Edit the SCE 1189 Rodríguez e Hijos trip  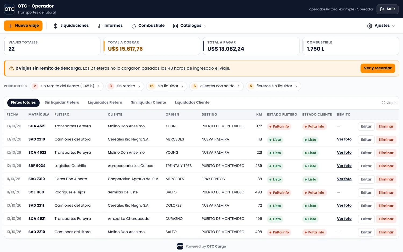coord(366,193)
